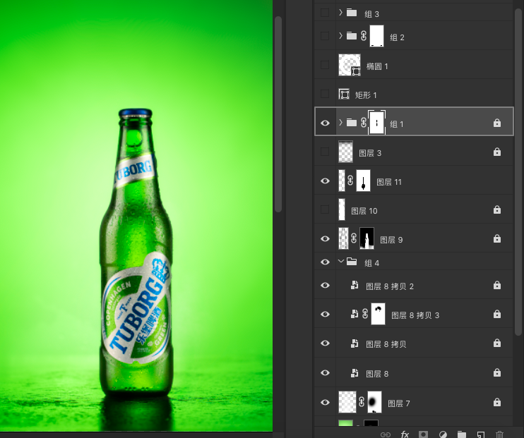The image size is (524, 438).
Task: Click the lock icon on 图层 3
Action: pyautogui.click(x=497, y=152)
